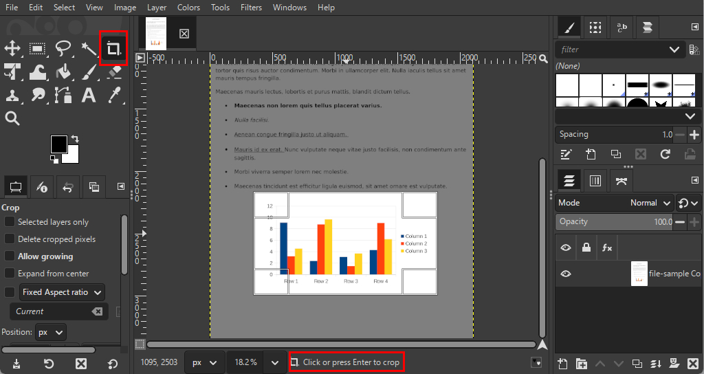The width and height of the screenshot is (704, 374).
Task: Enable Delete cropped pixels checkbox
Action: click(10, 239)
